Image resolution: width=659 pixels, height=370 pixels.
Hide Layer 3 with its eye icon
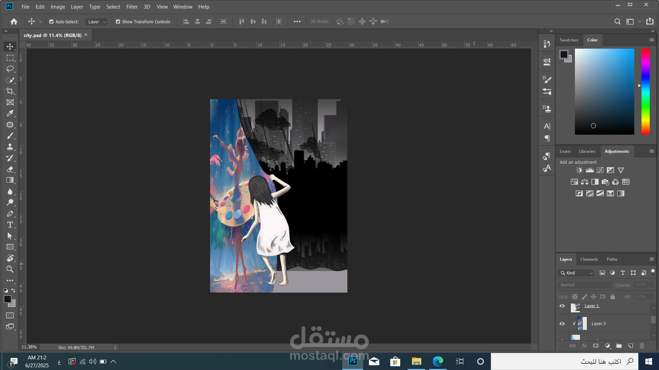[x=562, y=324]
